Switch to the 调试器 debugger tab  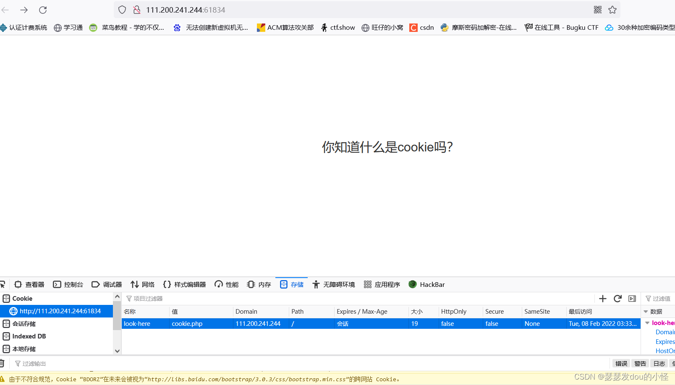point(107,284)
